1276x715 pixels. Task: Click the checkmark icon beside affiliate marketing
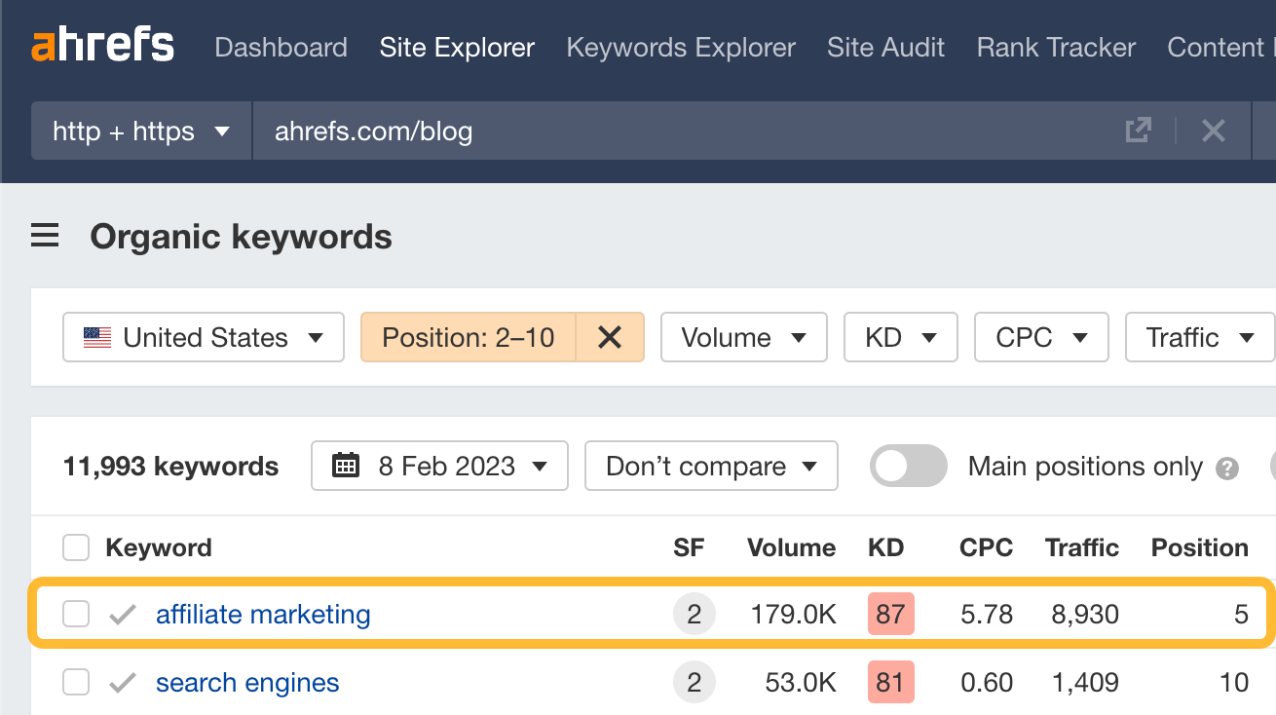[123, 614]
